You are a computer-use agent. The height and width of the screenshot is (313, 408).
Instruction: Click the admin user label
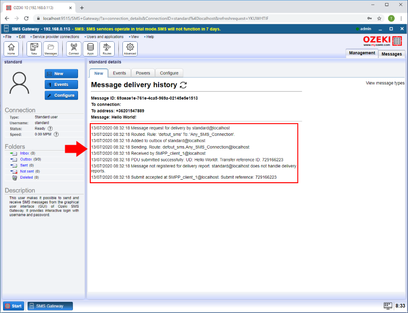365,29
